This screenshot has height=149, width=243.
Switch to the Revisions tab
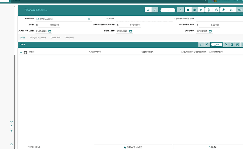pyautogui.click(x=69, y=37)
